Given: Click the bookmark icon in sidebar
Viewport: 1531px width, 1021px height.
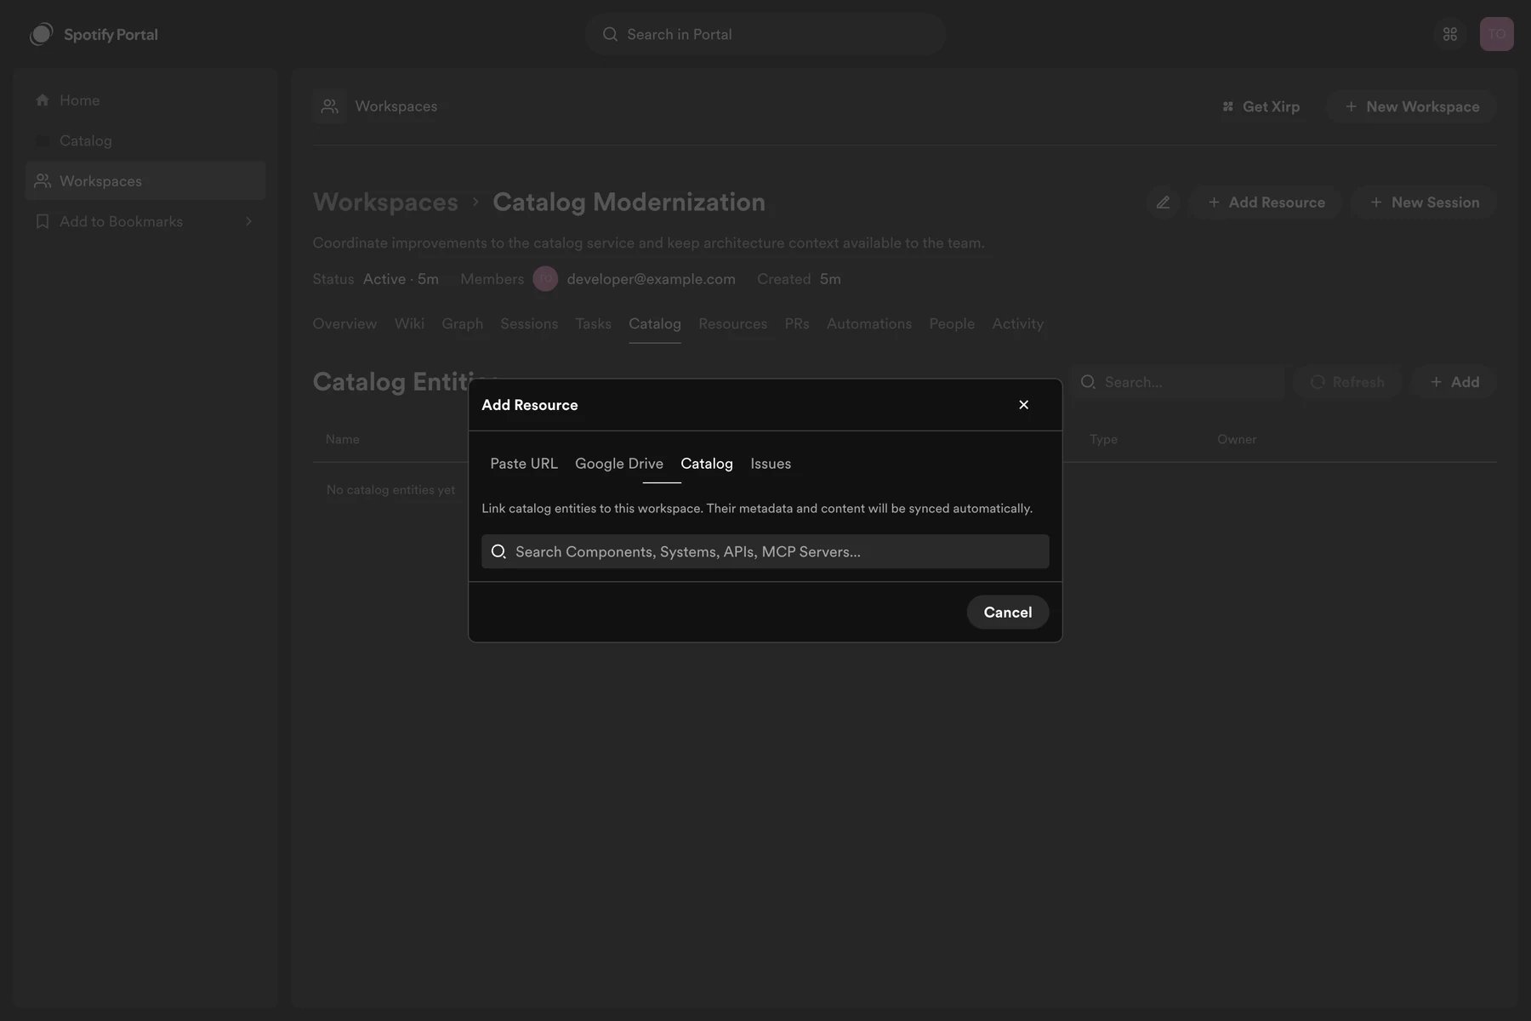Looking at the screenshot, I should [x=43, y=221].
